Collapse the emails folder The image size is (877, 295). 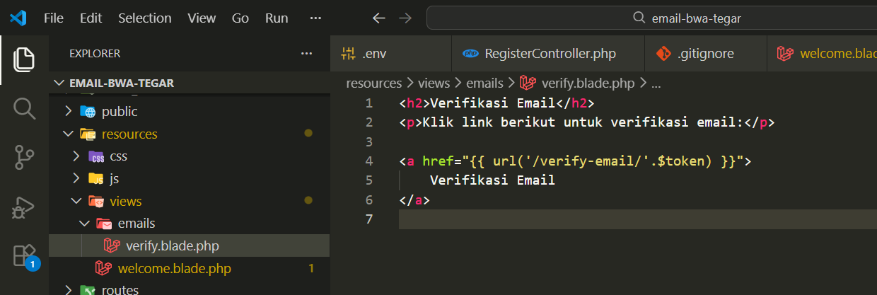[x=136, y=224]
